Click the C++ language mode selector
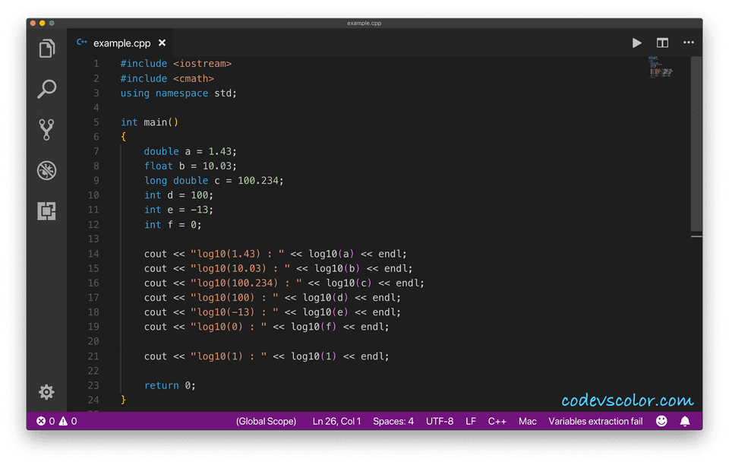 (x=497, y=421)
